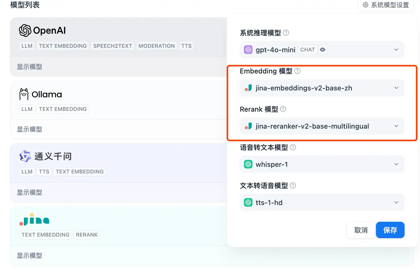Expand 显示模型 under 通义千问
The height and width of the screenshot is (270, 420).
29,192
